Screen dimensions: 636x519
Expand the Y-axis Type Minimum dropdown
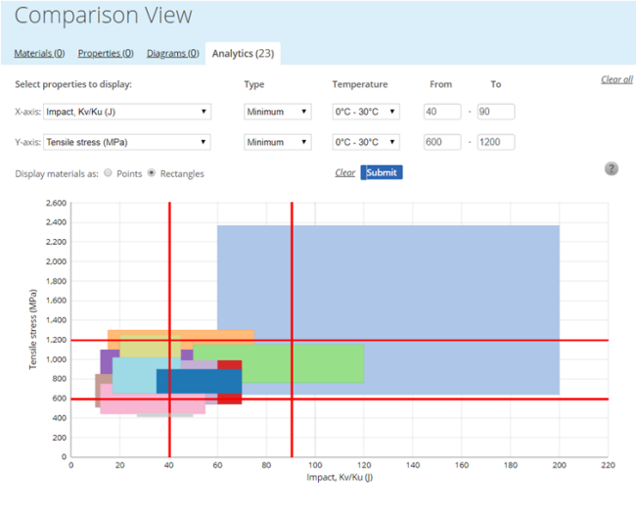278,142
